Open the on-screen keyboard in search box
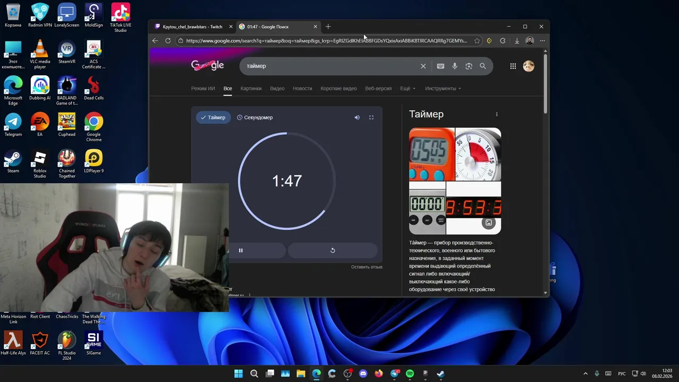Screen dimensions: 679x382 (x=440, y=66)
